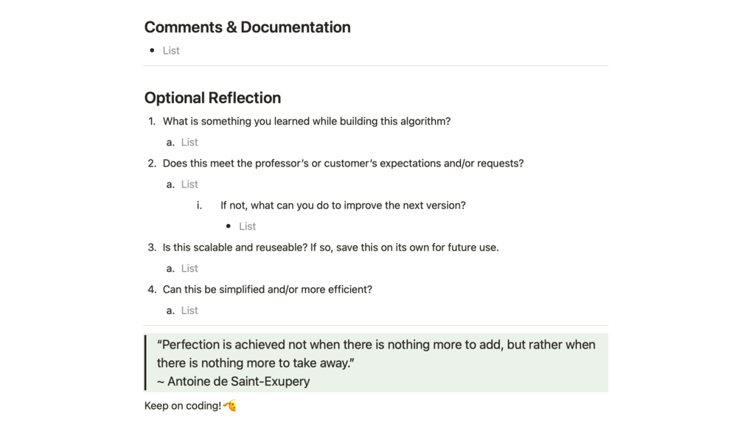Image resolution: width=741 pixels, height=431 pixels.
Task: Click the scalable and reuseable question text
Action: point(331,248)
